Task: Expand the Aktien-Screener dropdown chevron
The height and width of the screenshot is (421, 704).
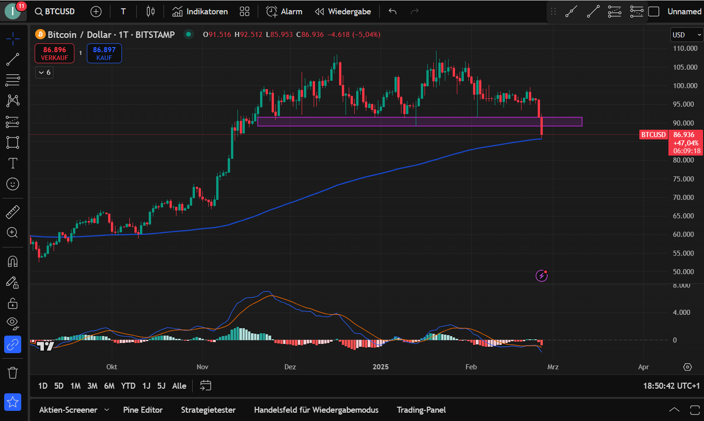Action: (x=107, y=410)
